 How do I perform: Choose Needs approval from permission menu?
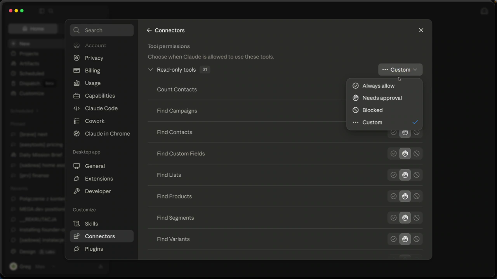384,98
